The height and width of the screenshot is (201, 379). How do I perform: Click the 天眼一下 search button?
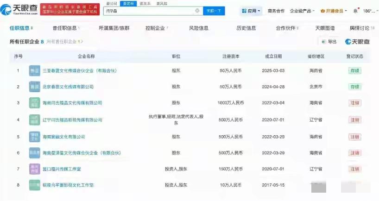pyautogui.click(x=214, y=11)
